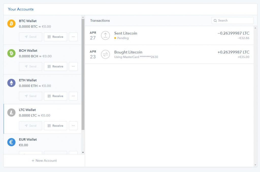
Task: Click Receive in the ETH Wallet
Action: pos(56,96)
